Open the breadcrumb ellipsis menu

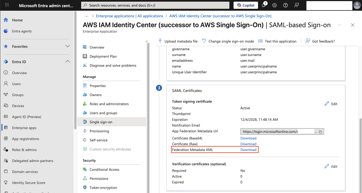pyautogui.click(x=86, y=16)
